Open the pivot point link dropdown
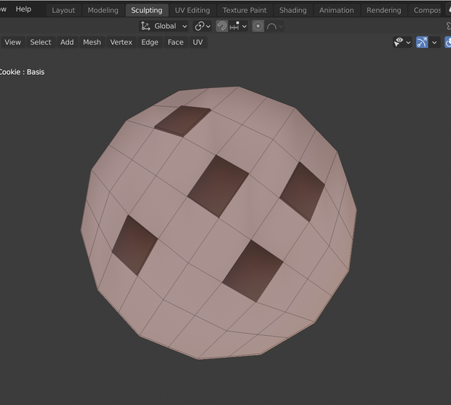 (202, 26)
